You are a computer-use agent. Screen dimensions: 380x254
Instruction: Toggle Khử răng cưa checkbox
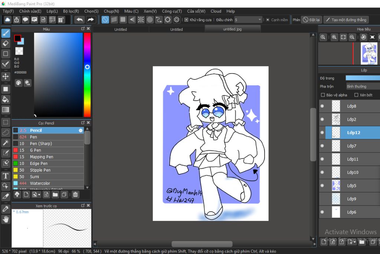pos(186,20)
